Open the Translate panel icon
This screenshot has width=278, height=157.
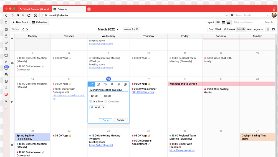point(6,62)
